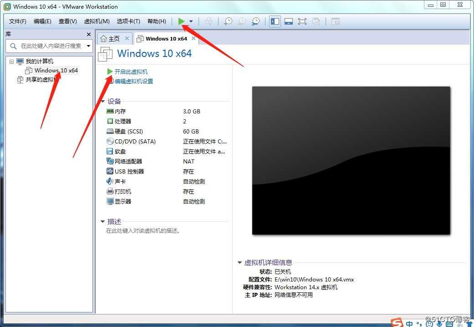The width and height of the screenshot is (474, 327).
Task: Enter full screen mode icon
Action: pos(302,21)
